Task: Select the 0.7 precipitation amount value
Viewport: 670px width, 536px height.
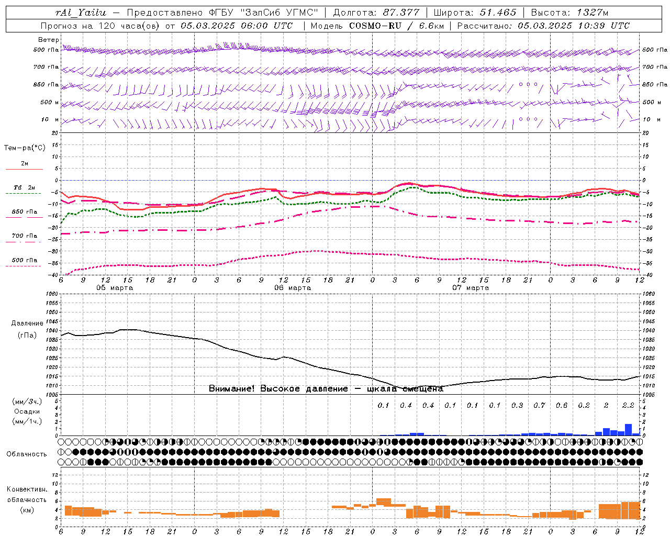Action: (x=539, y=405)
